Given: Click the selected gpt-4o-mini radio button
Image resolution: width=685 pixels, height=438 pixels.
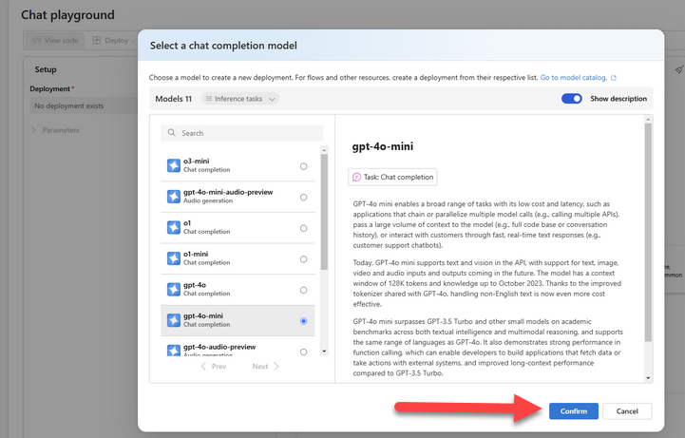Looking at the screenshot, I should [x=304, y=321].
